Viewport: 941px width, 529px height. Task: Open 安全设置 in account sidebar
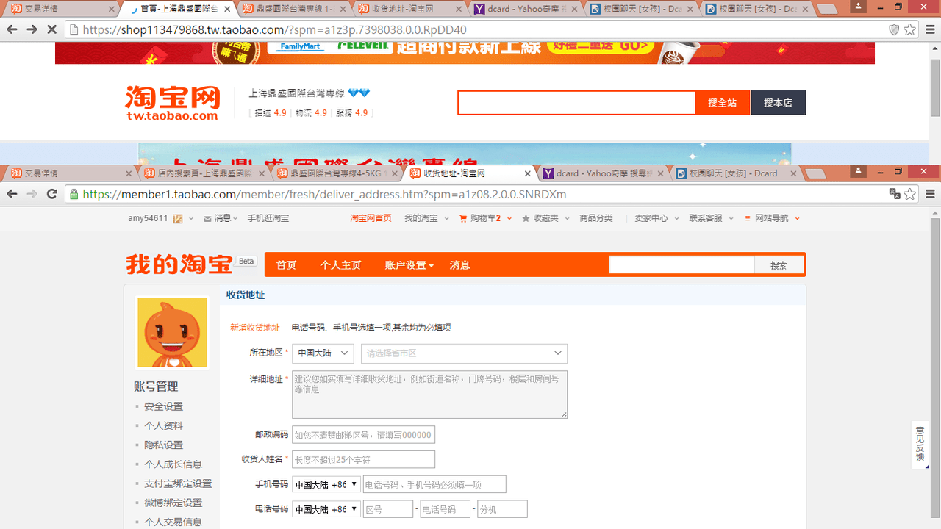click(163, 406)
